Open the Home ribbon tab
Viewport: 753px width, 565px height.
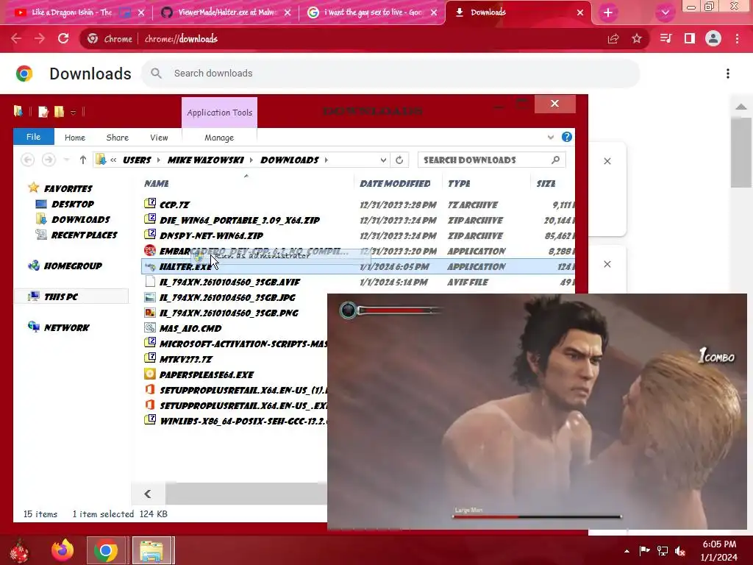[75, 138]
